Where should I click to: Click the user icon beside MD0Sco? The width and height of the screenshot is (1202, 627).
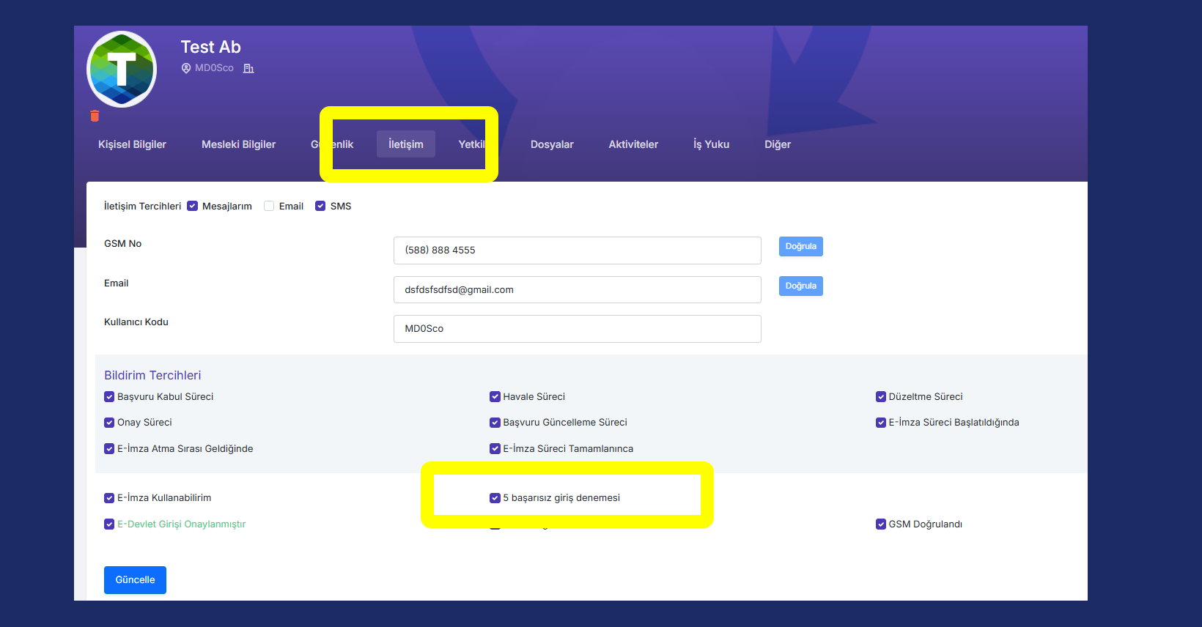point(186,68)
